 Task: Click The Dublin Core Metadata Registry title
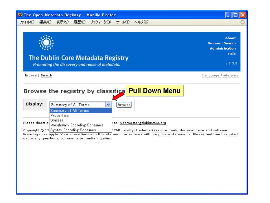coord(79,58)
